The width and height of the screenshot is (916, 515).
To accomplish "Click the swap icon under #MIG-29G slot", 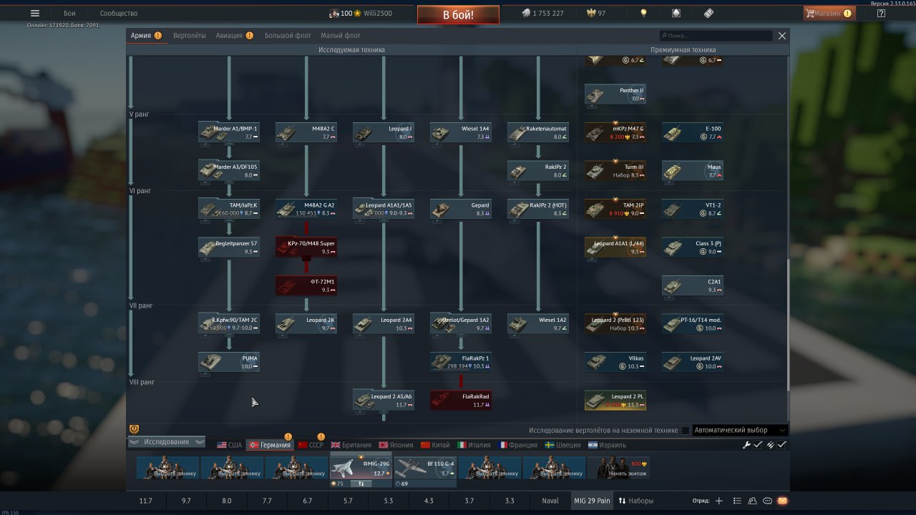I will click(361, 484).
